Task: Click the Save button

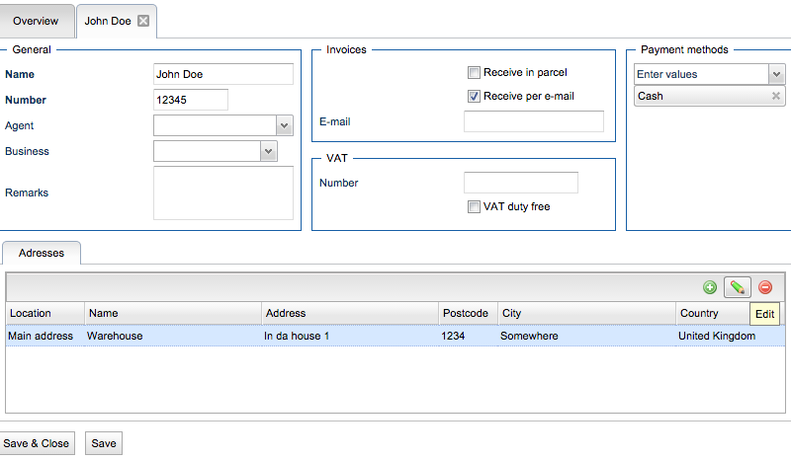Action: coord(104,443)
